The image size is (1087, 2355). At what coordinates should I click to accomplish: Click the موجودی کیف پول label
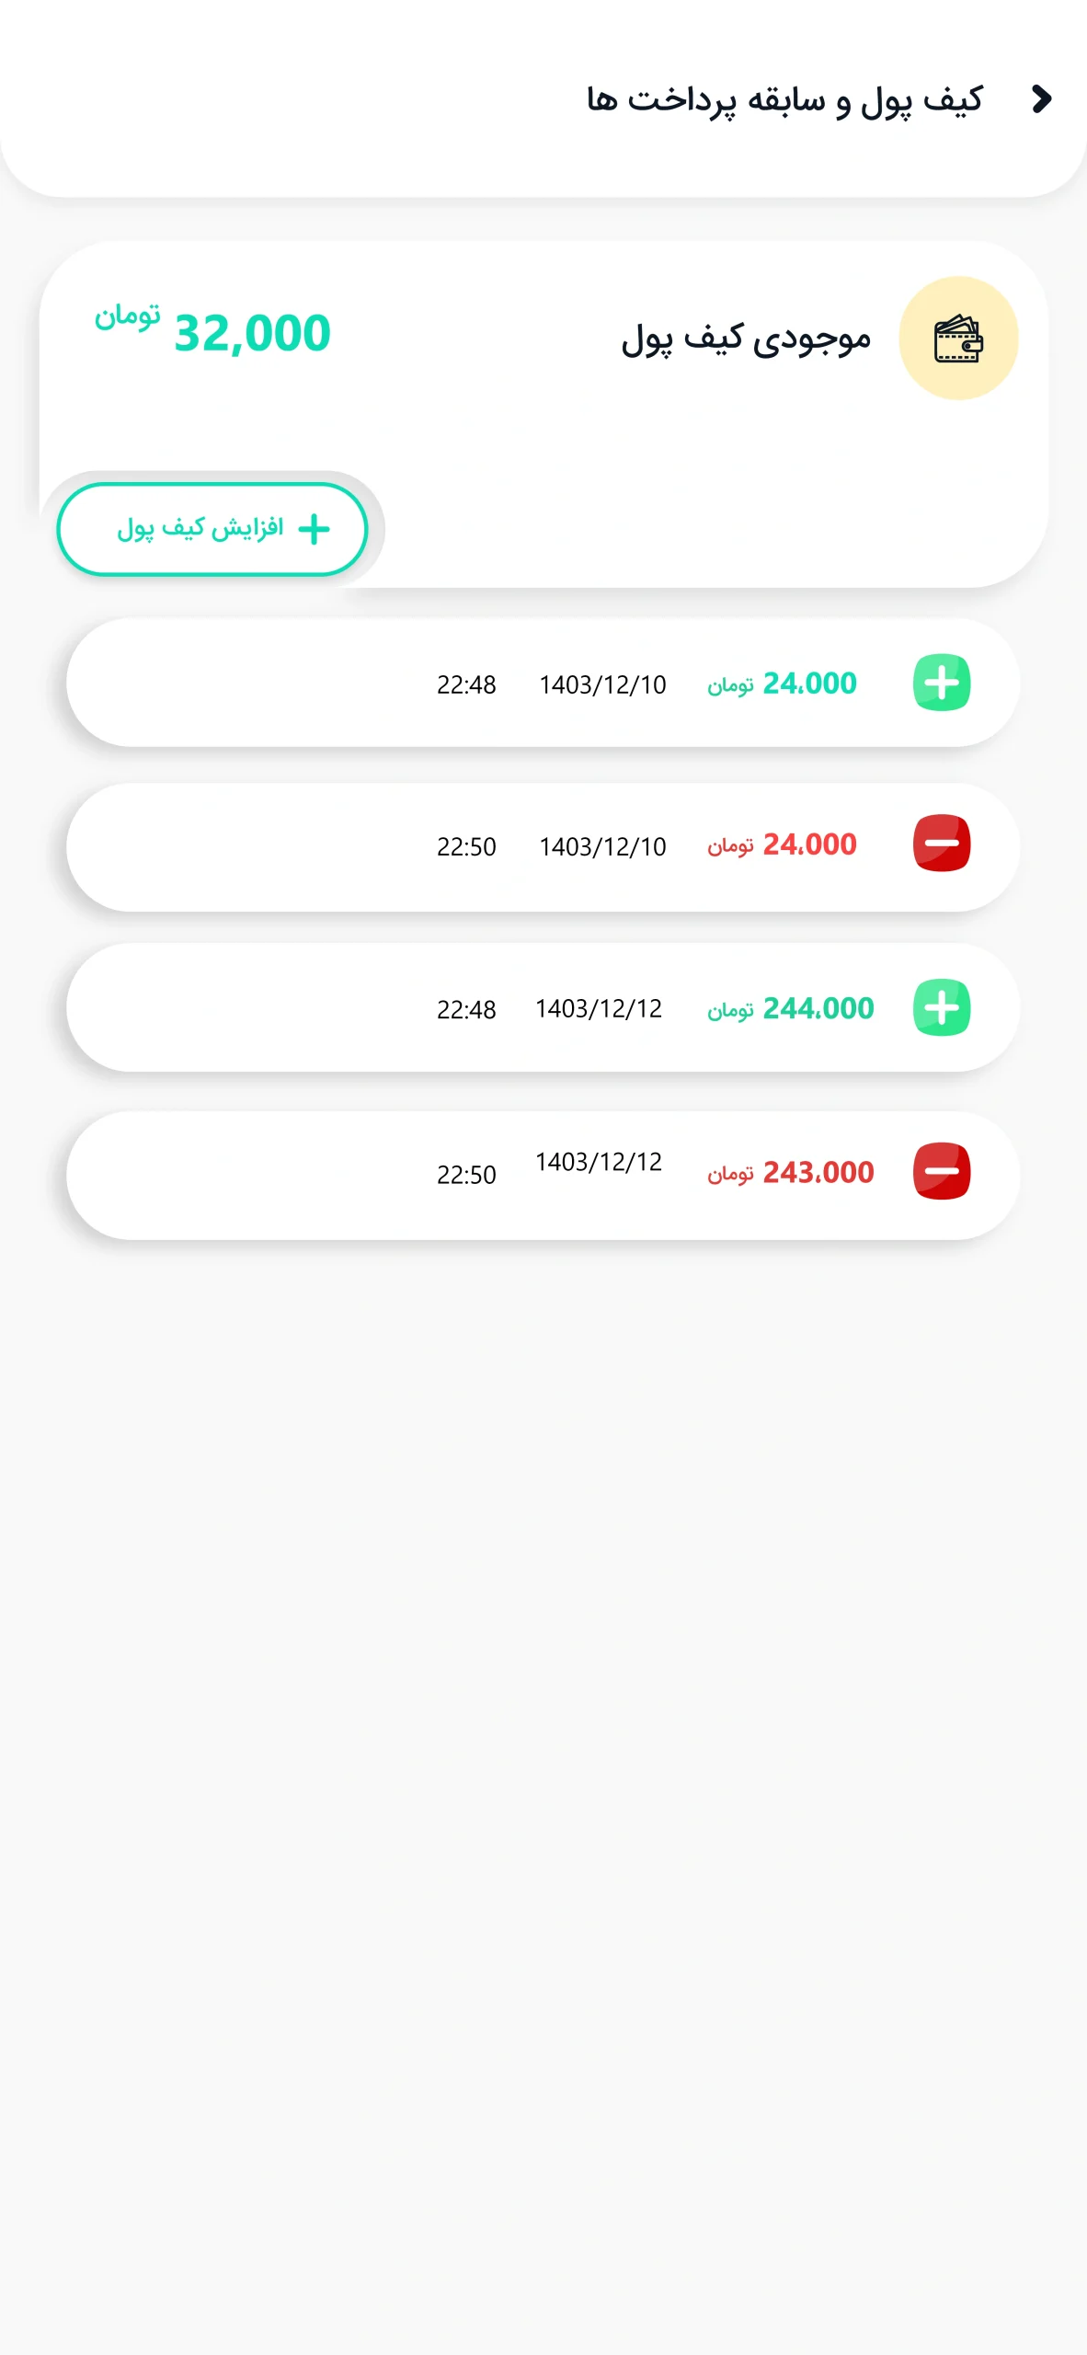(746, 339)
